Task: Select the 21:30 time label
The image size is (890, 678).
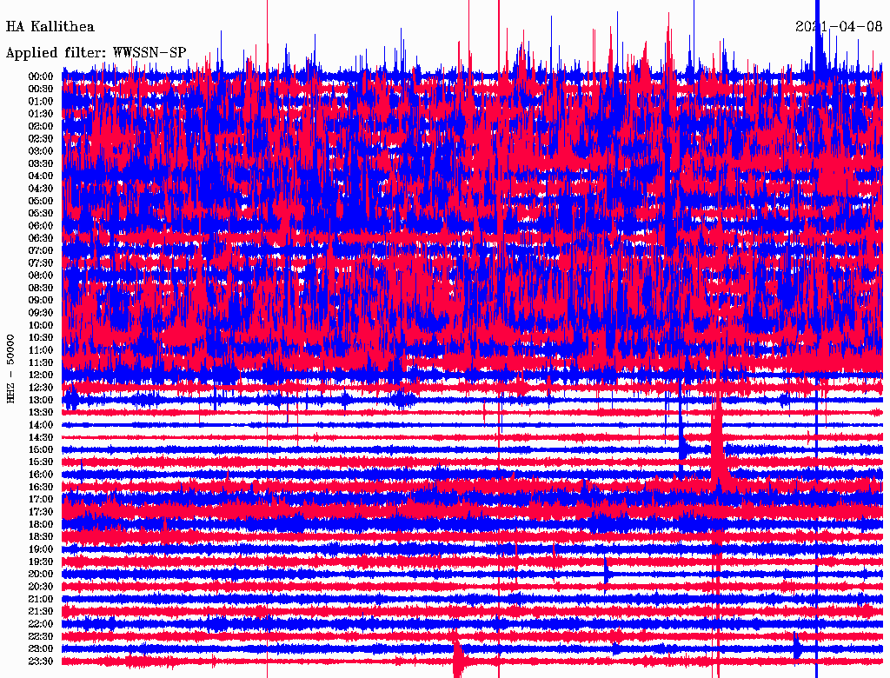Action: click(41, 612)
